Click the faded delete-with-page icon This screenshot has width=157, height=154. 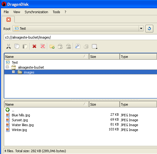click(43, 46)
